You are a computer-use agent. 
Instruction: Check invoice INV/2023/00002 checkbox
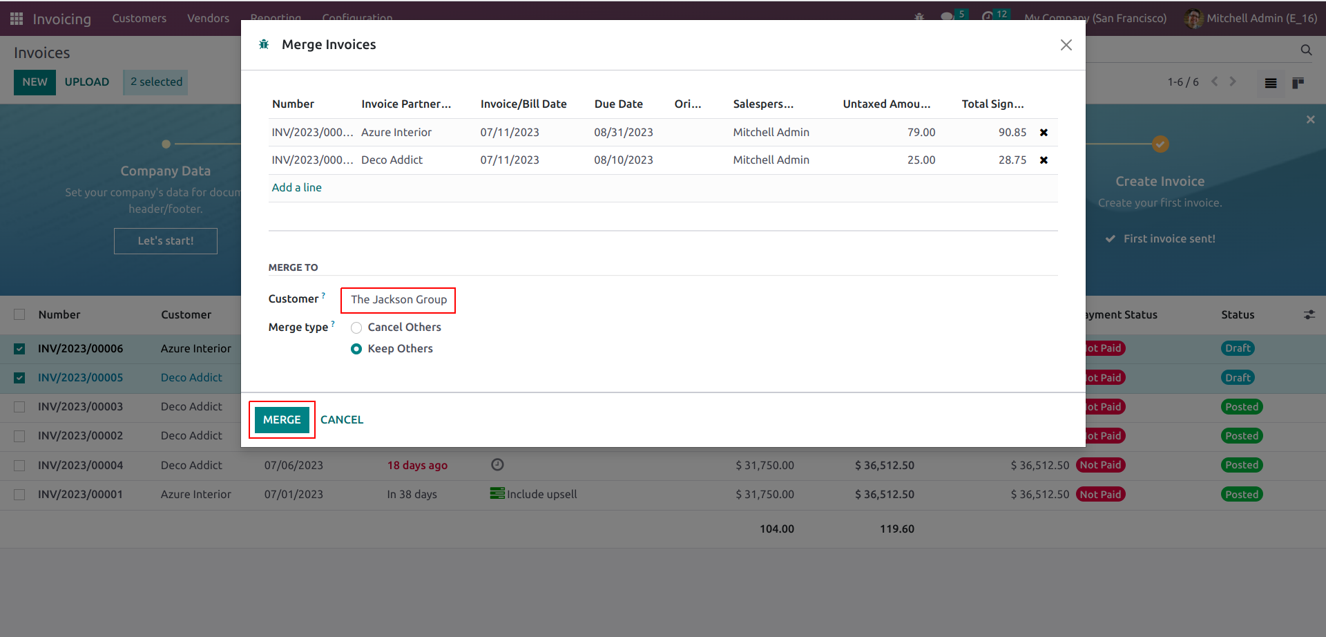point(19,436)
